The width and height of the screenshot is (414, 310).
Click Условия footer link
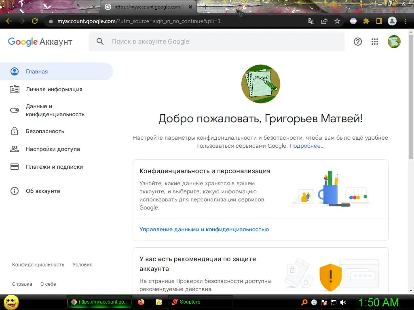point(82,265)
